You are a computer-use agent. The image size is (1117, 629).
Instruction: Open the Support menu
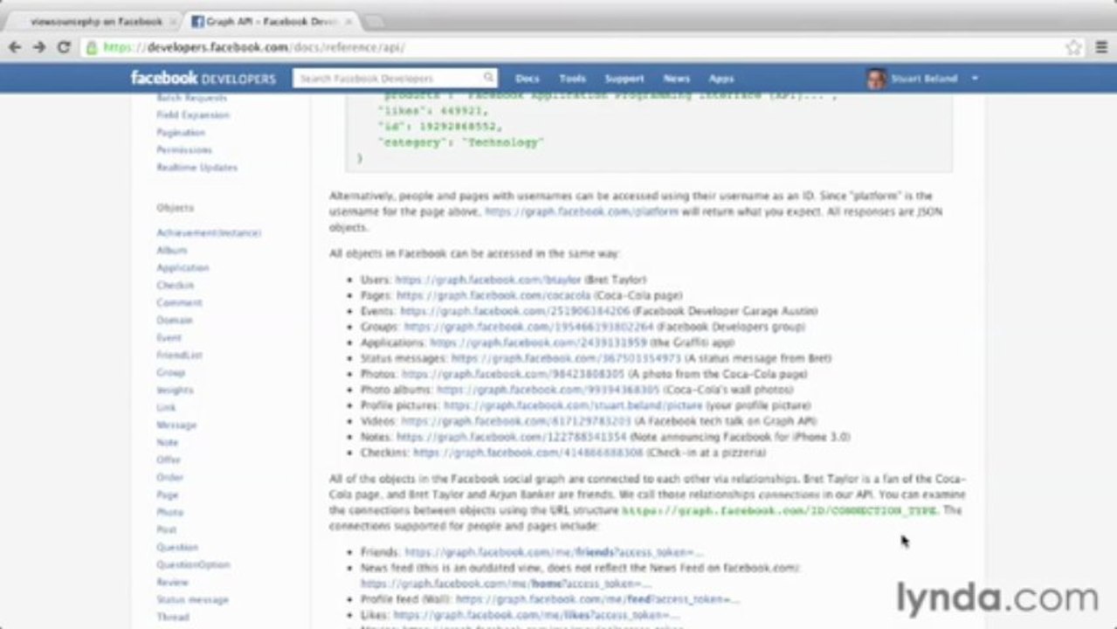[624, 79]
